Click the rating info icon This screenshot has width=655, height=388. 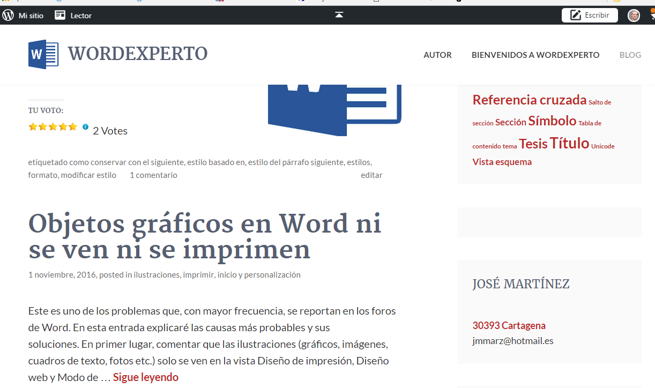pyautogui.click(x=85, y=127)
